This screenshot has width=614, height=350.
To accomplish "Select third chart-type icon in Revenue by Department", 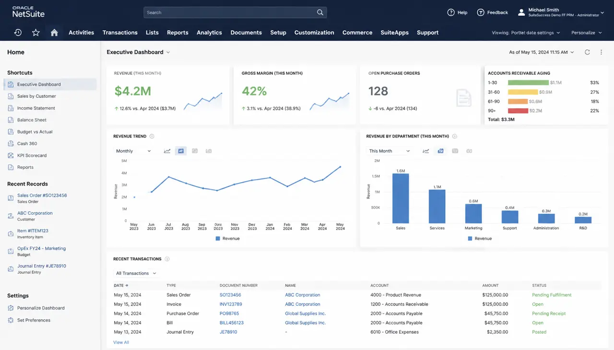I will point(455,151).
